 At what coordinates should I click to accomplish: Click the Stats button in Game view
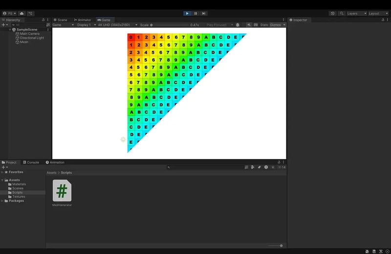264,24
